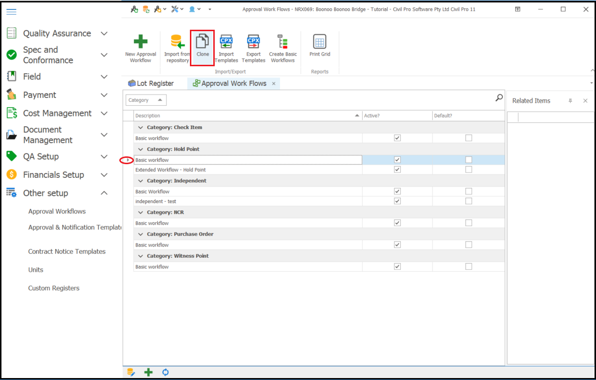The width and height of the screenshot is (596, 380).
Task: Click the compass refresh icon in title bar
Action: pyautogui.click(x=134, y=9)
